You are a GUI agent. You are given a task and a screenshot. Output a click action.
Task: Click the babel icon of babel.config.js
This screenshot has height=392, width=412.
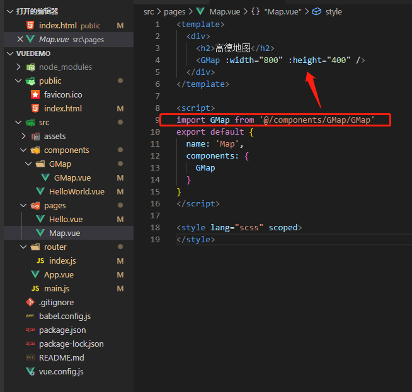point(30,316)
